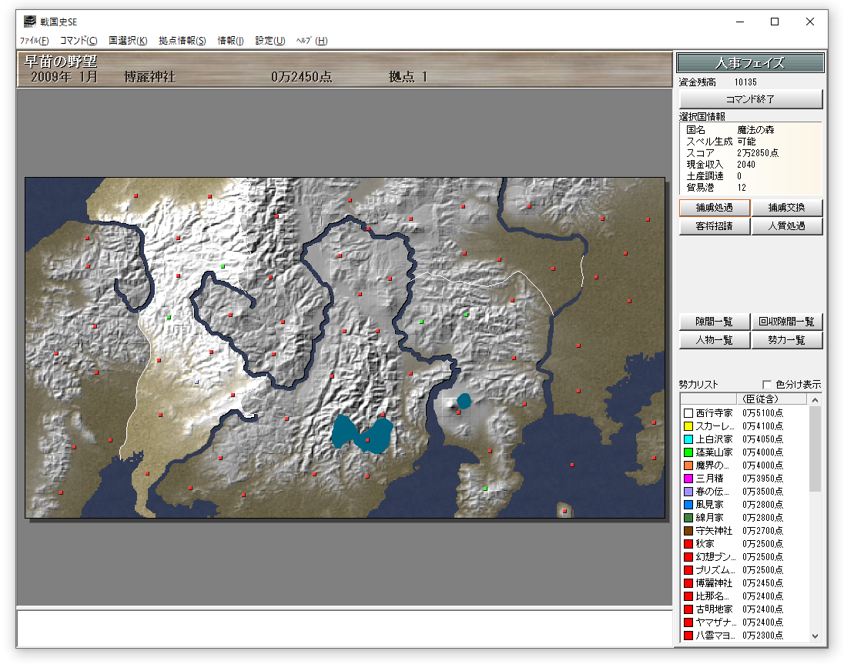
Task: Enable the 色分け表示 checkbox
Action: 767,385
